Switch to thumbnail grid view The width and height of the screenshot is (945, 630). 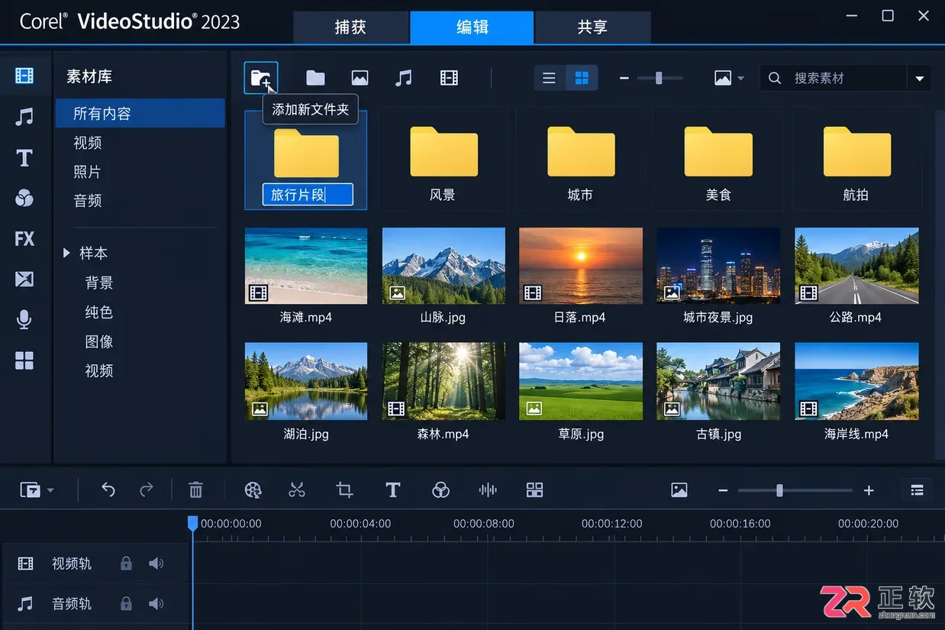click(582, 78)
